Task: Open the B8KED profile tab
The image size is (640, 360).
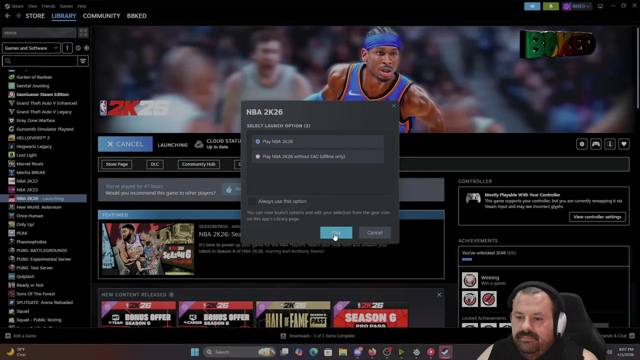Action: (136, 16)
